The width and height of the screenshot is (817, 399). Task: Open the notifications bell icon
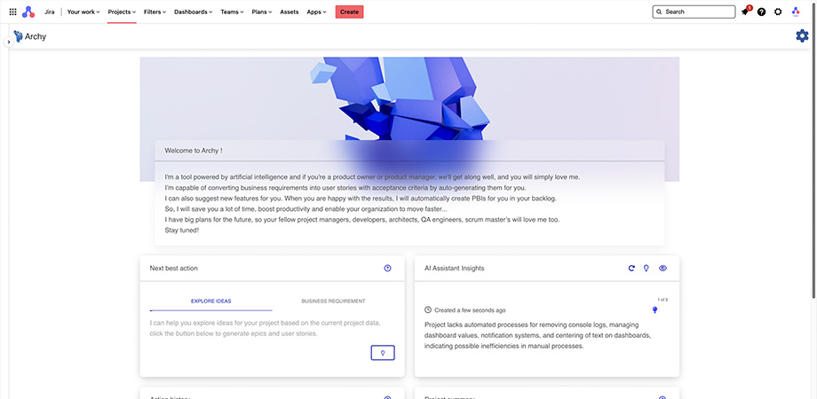pos(746,11)
